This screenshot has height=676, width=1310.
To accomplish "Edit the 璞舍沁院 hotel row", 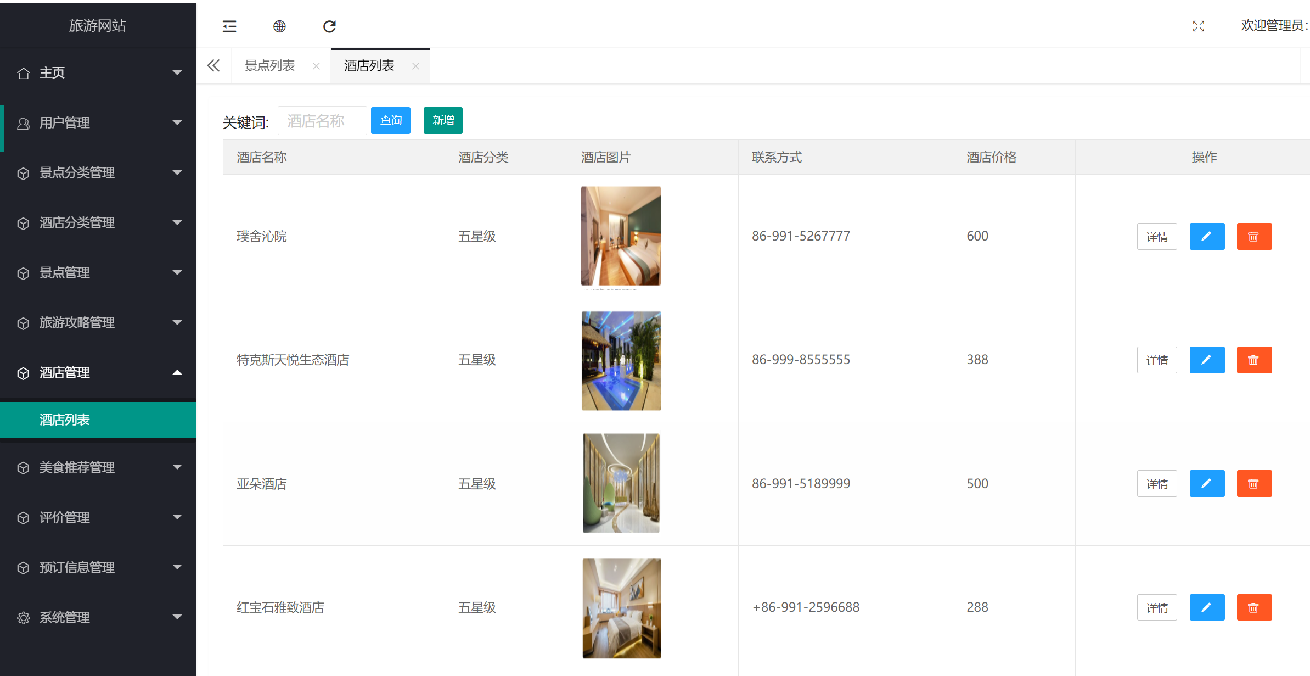I will click(x=1207, y=237).
